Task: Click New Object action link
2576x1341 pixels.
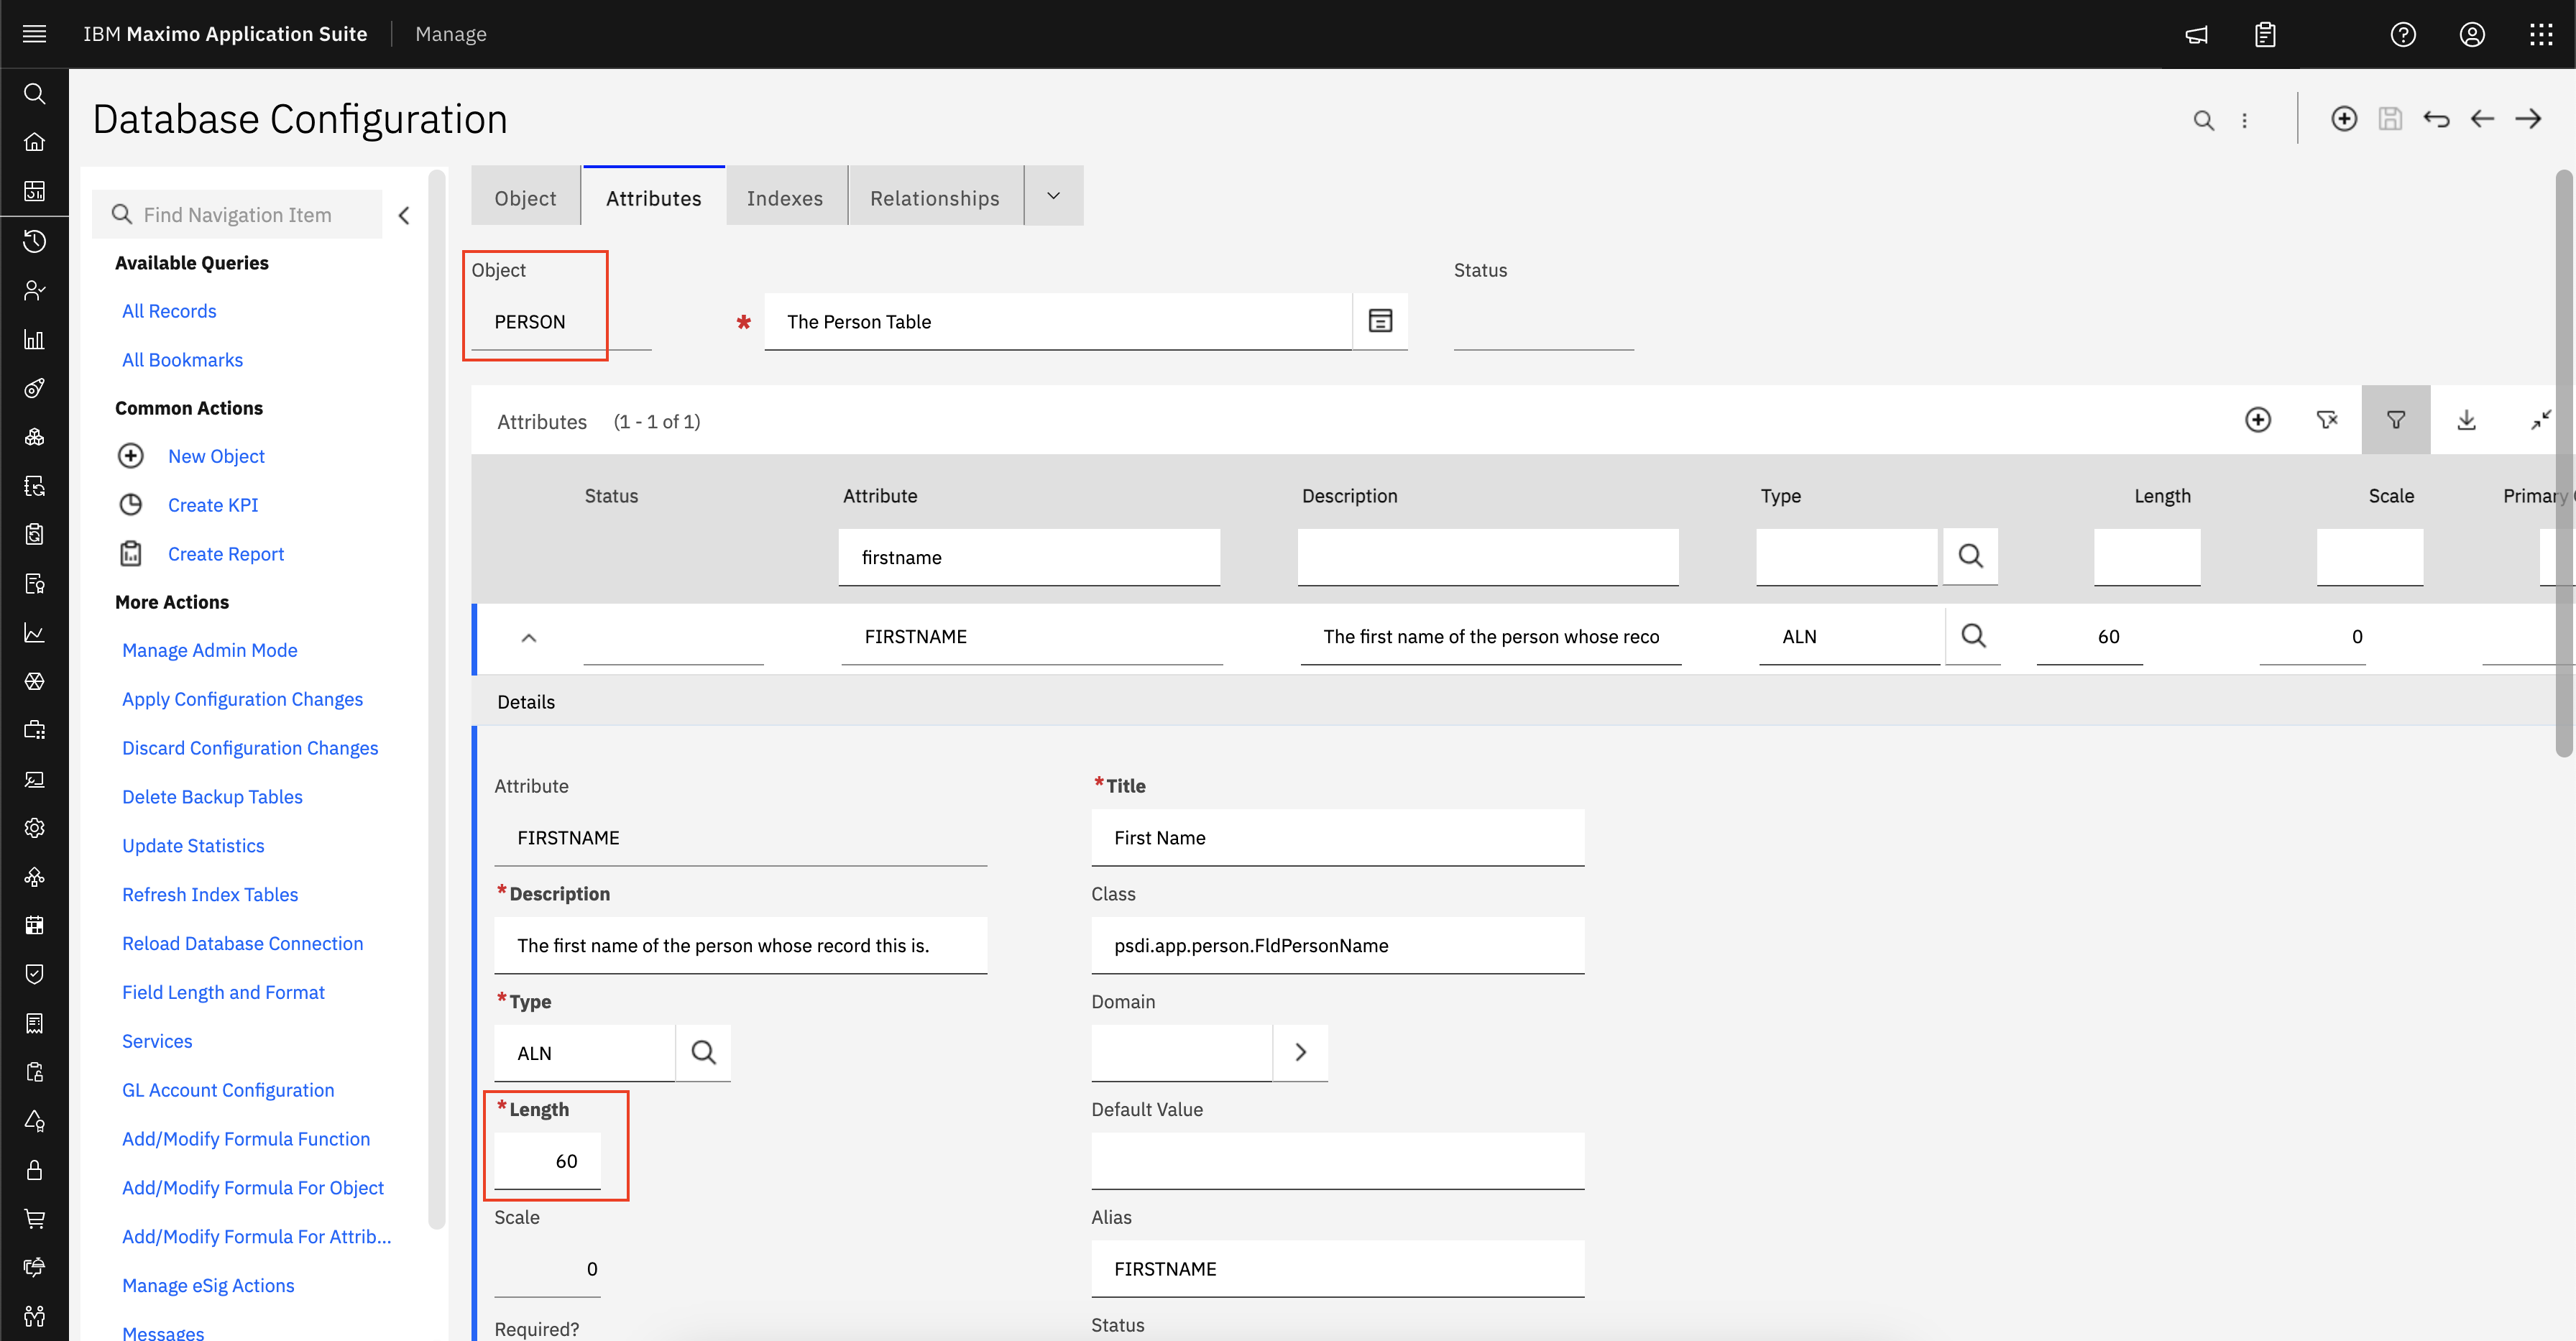Action: pos(216,456)
